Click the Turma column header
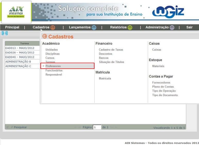Screen dimensions: 199x145 coord(24,43)
